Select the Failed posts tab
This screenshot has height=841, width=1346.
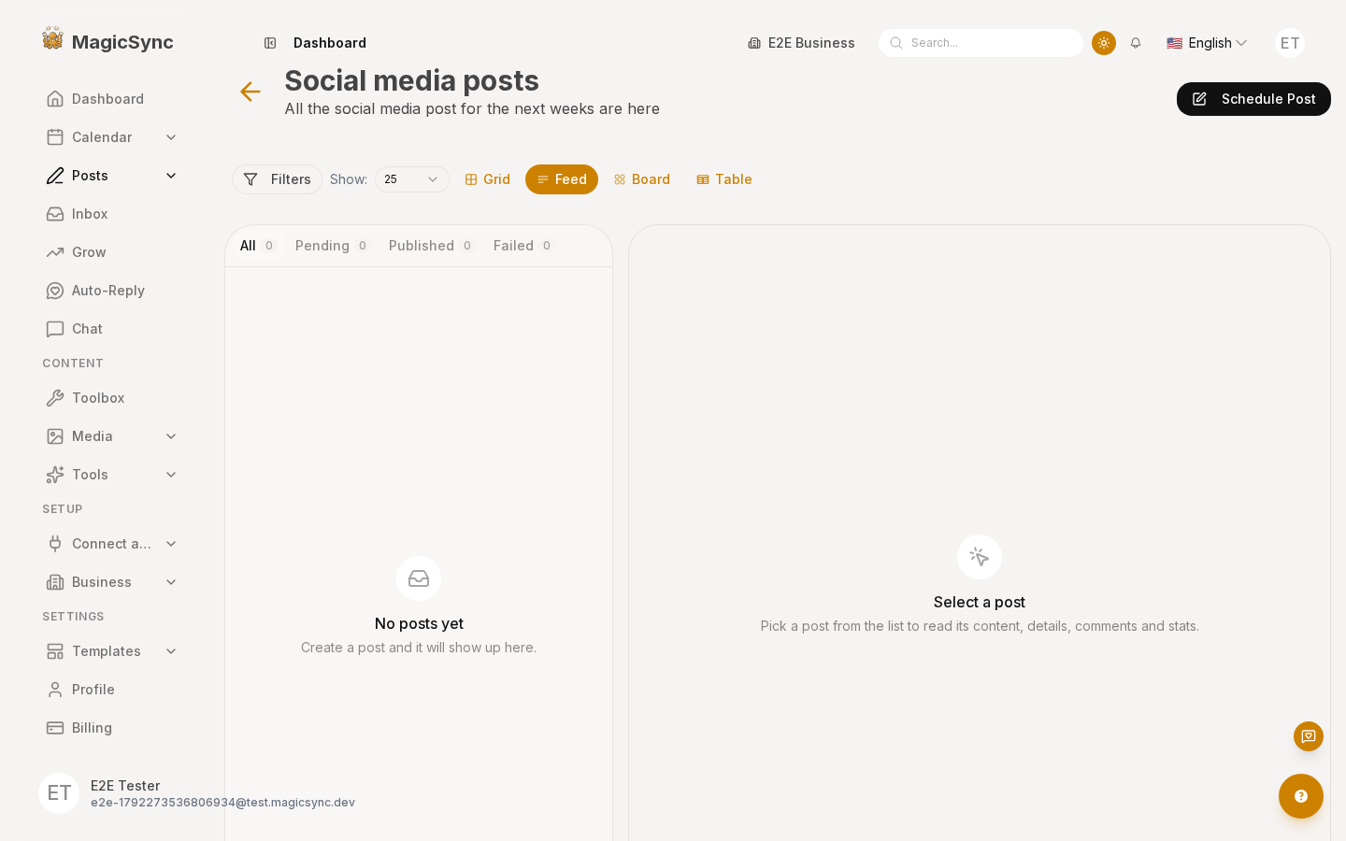523,246
